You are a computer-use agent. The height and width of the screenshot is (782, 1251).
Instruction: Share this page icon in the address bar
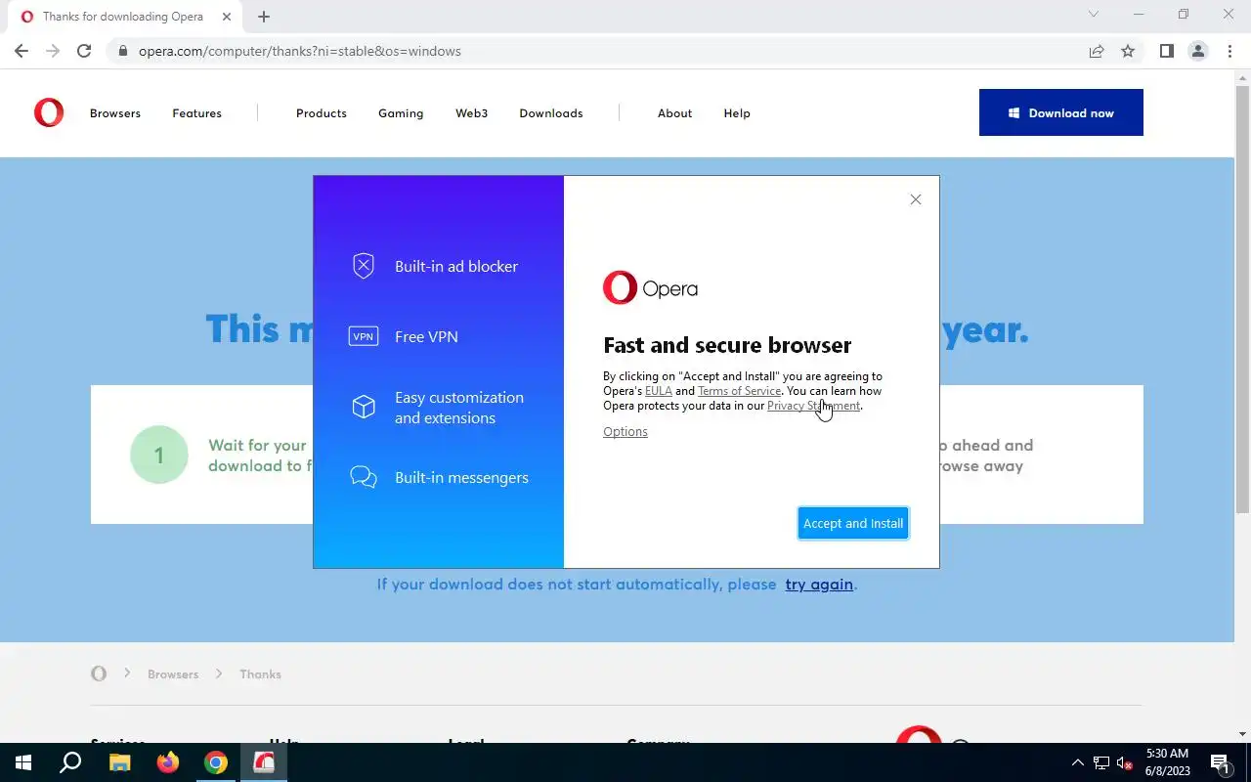tap(1097, 51)
